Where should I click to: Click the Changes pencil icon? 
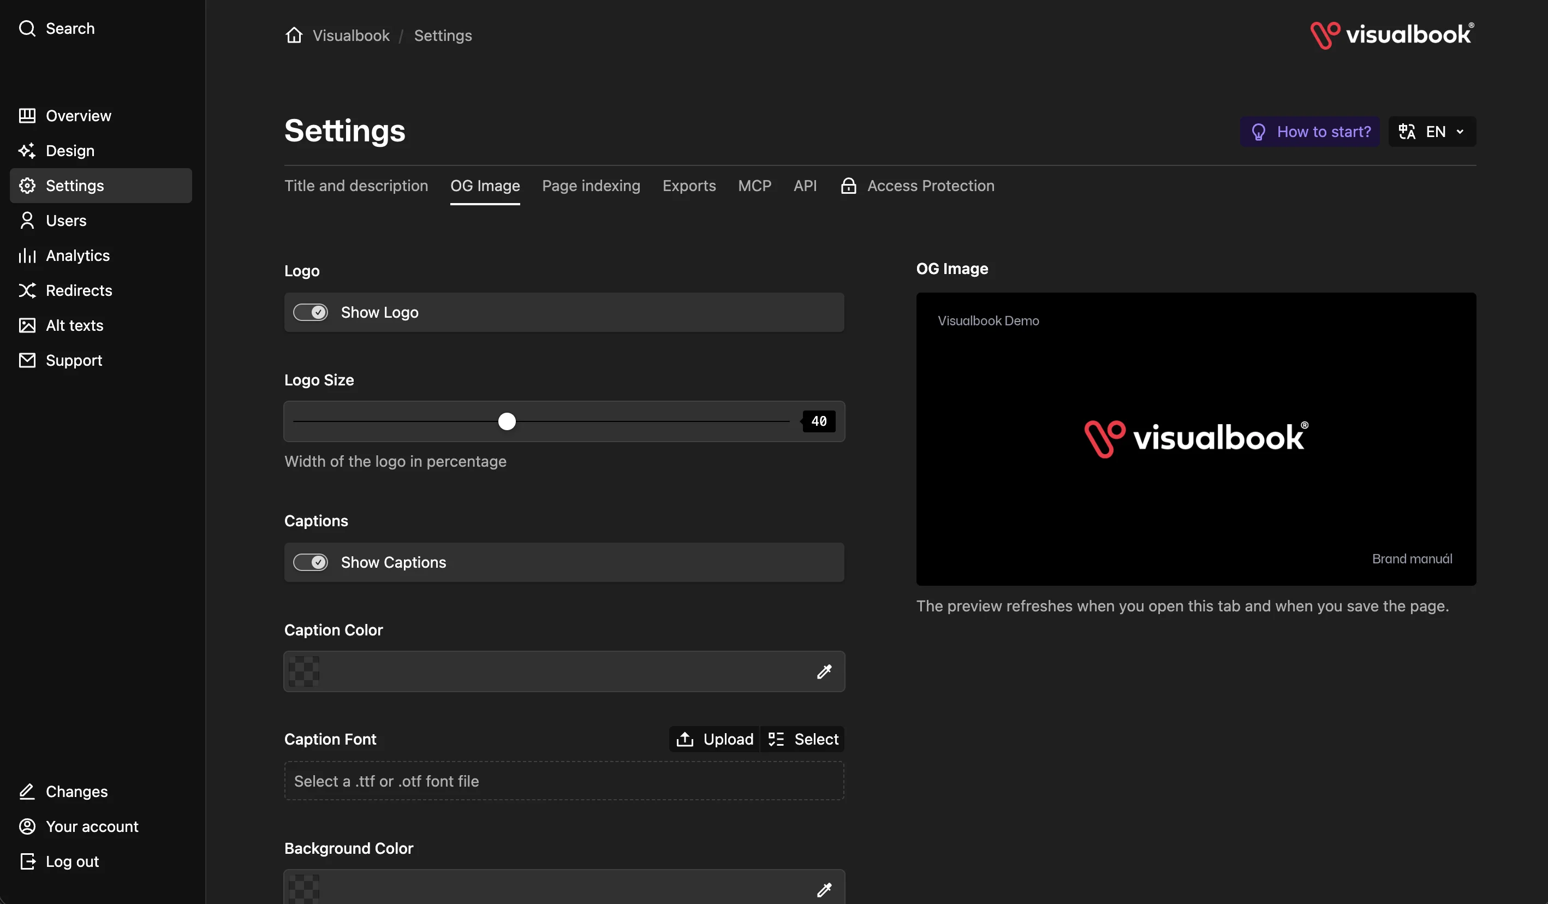point(27,792)
